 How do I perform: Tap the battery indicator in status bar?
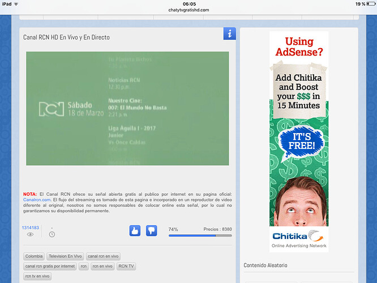371,4
